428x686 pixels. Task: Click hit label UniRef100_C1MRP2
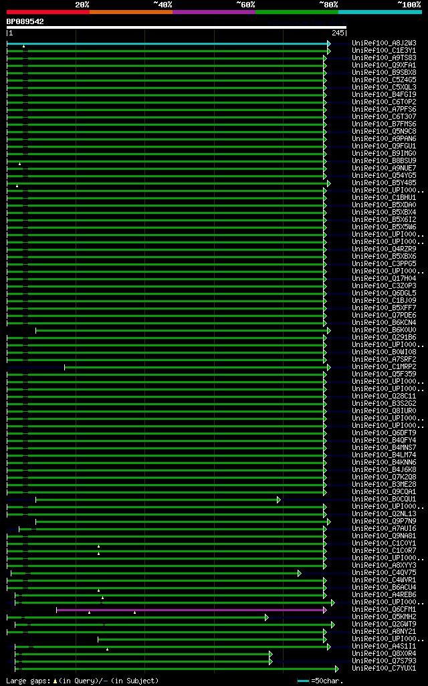point(385,366)
